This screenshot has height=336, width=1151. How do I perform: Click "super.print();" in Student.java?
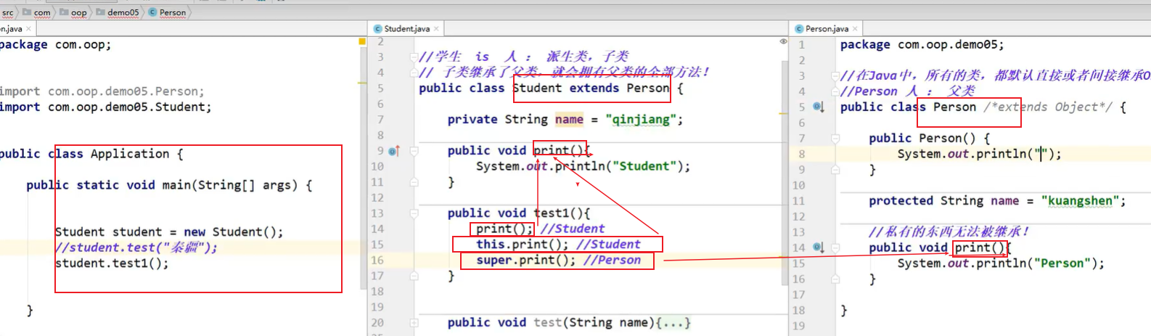[526, 260]
